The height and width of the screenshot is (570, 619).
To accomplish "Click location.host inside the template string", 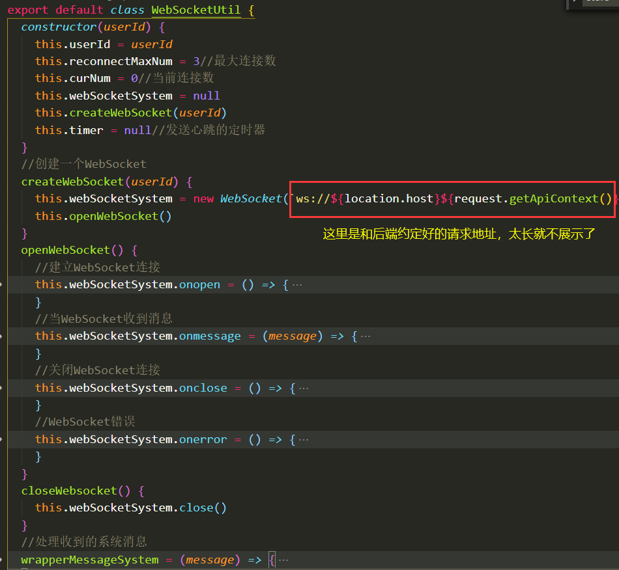I will click(x=389, y=198).
